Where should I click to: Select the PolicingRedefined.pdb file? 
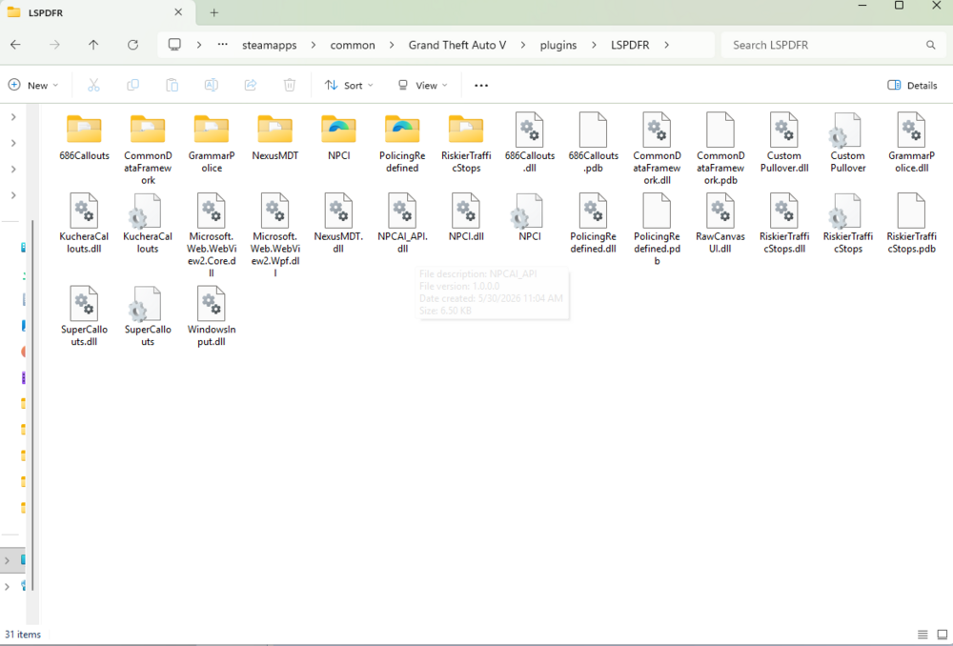click(657, 230)
